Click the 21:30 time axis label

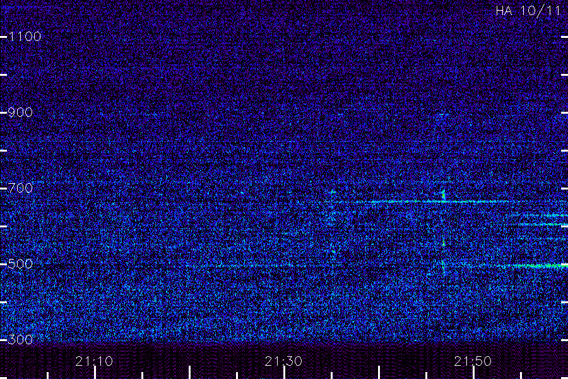click(283, 361)
